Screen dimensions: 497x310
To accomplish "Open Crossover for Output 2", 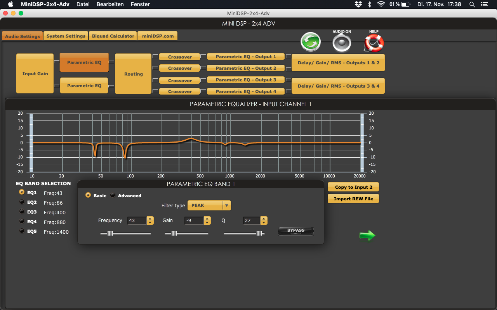I will tap(180, 68).
